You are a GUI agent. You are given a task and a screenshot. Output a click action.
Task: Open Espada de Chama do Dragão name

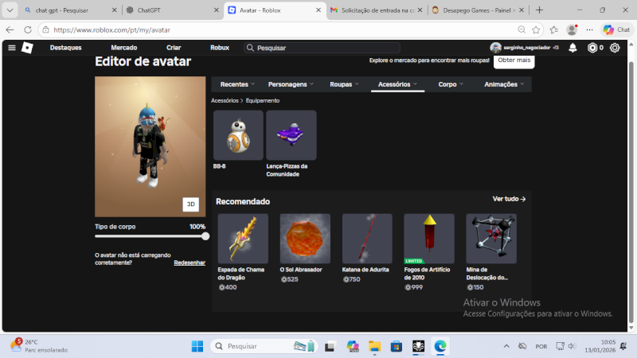(x=241, y=274)
